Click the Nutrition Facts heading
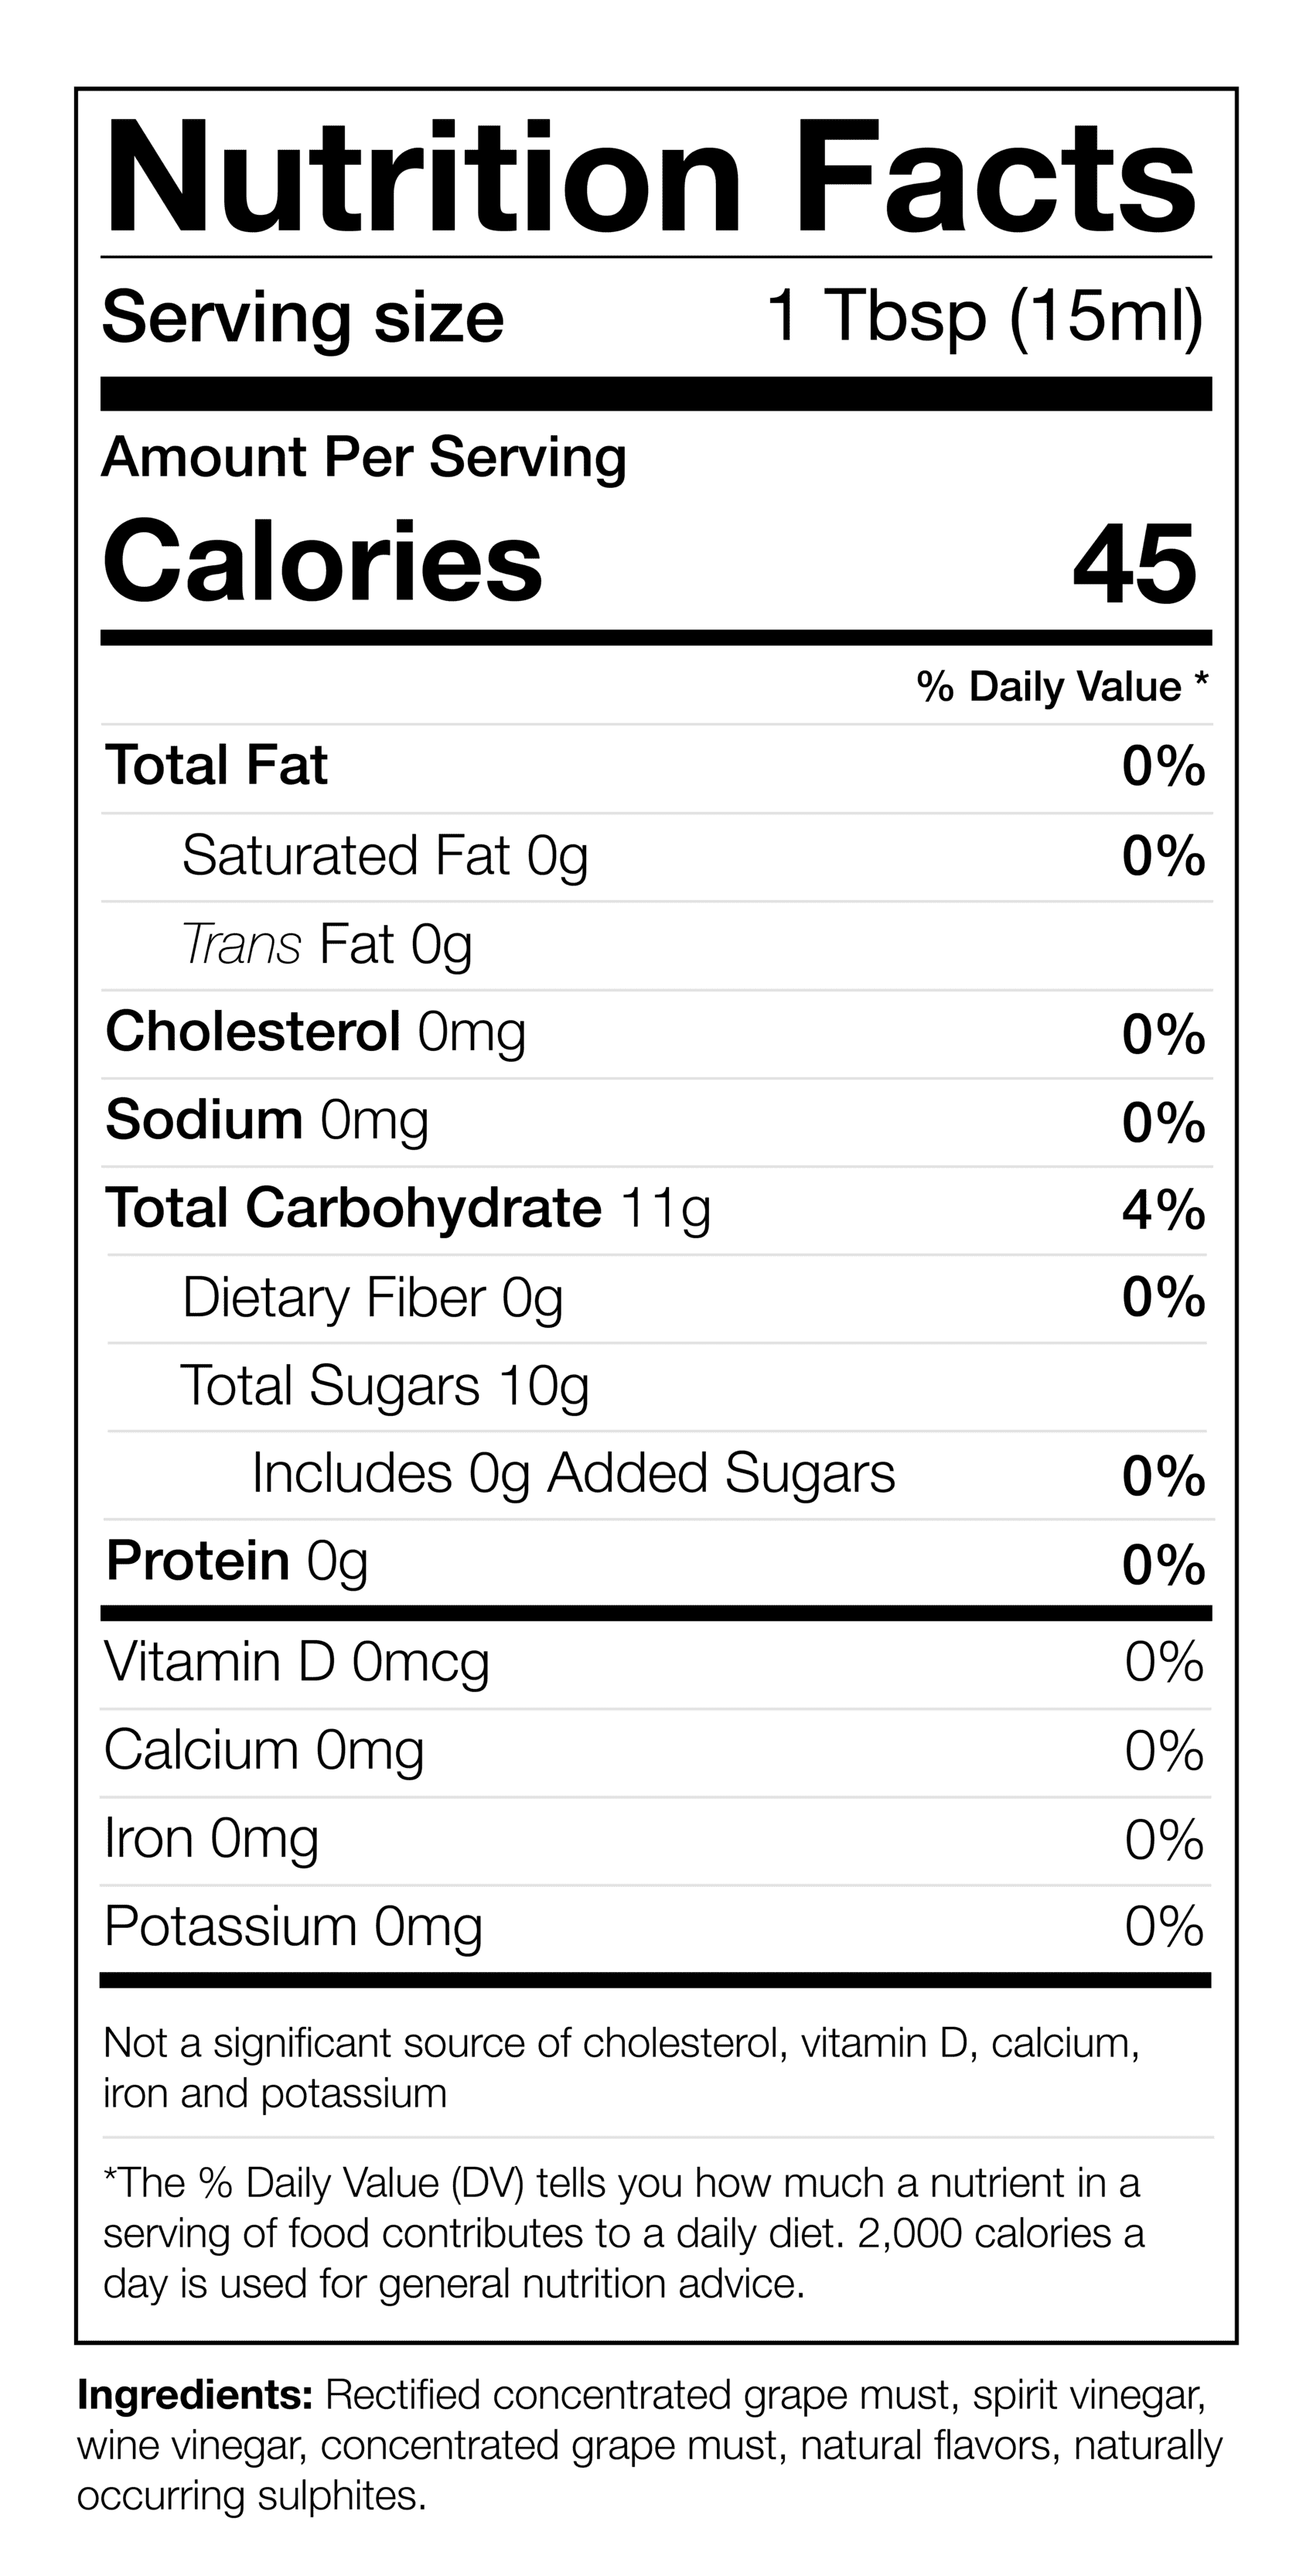This screenshot has height=2576, width=1313. [x=650, y=178]
